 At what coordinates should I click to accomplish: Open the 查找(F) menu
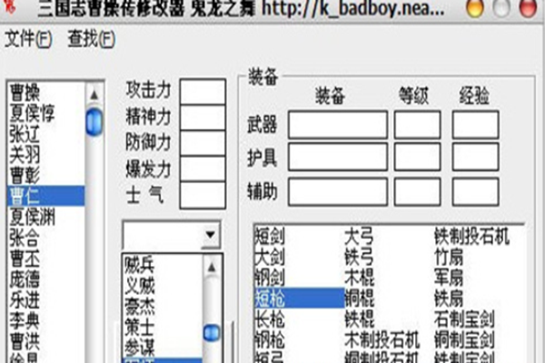point(91,40)
